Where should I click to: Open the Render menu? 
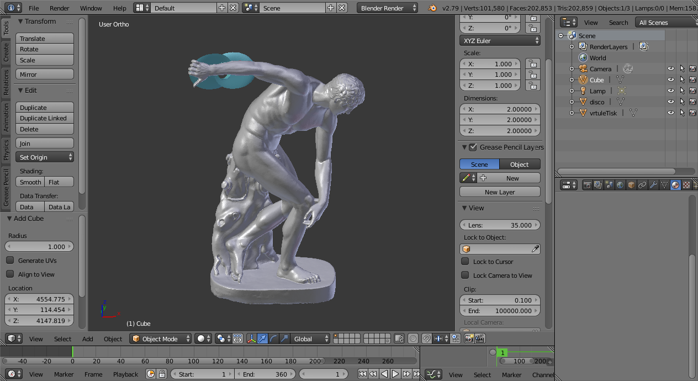tap(60, 8)
